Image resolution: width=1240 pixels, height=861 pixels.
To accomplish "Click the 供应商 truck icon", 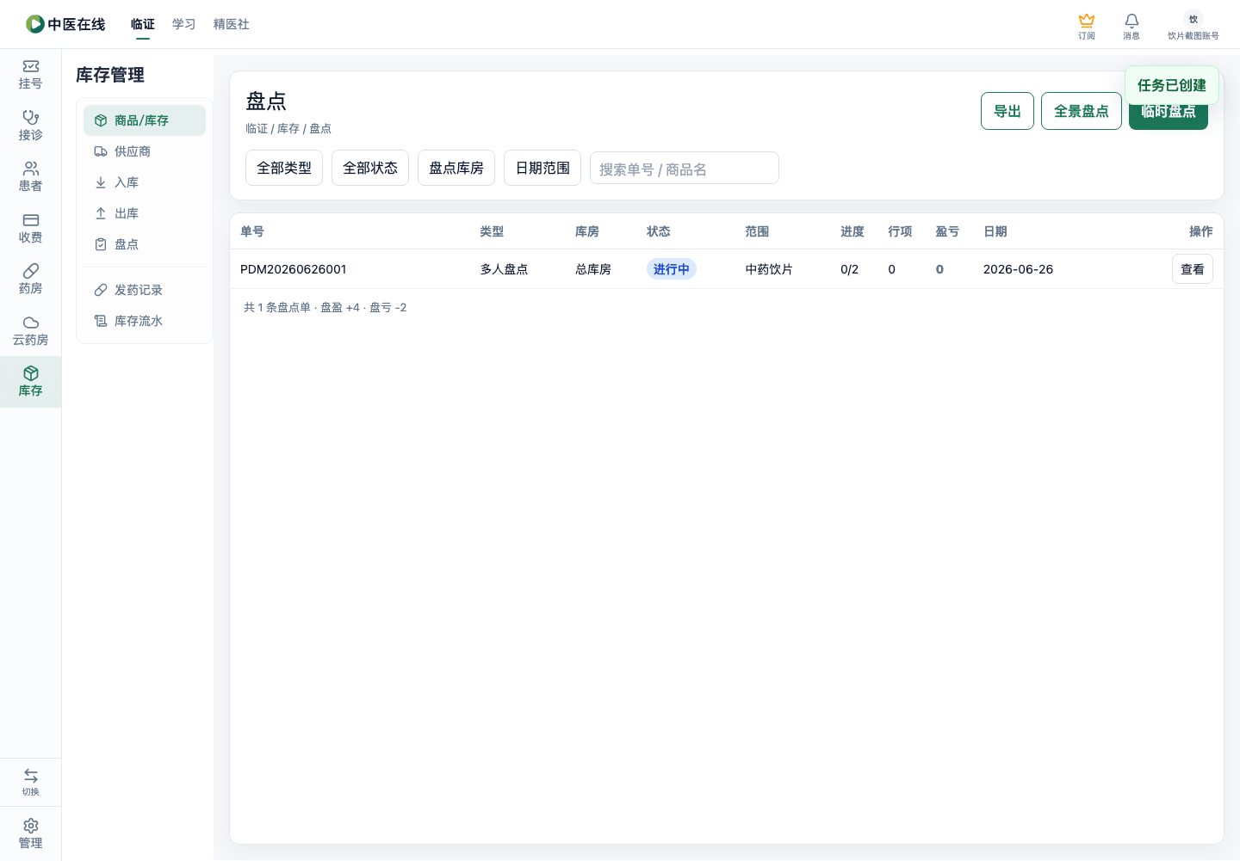I will tap(101, 151).
